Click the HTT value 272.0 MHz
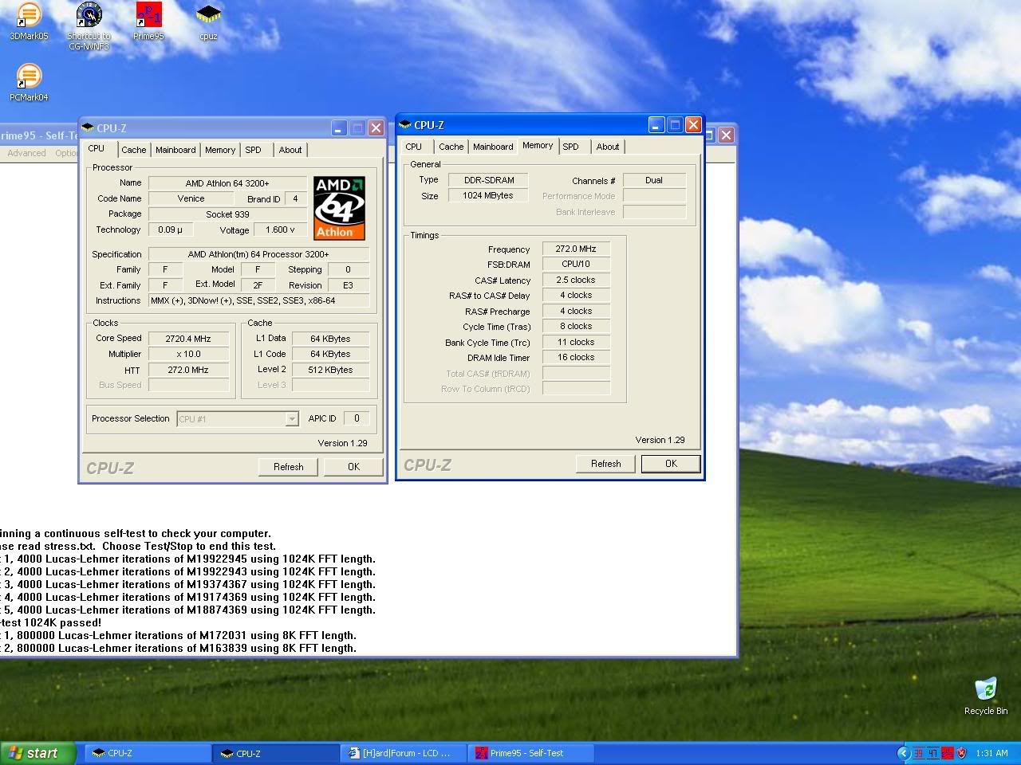Image resolution: width=1021 pixels, height=765 pixels. (x=188, y=370)
